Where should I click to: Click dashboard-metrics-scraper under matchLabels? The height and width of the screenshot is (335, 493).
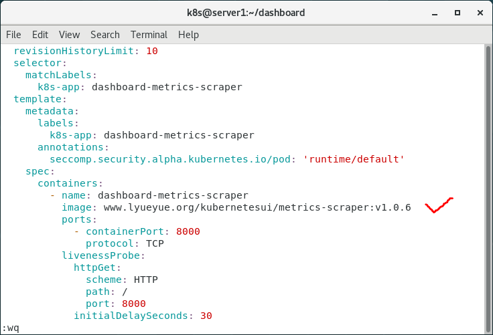click(167, 87)
